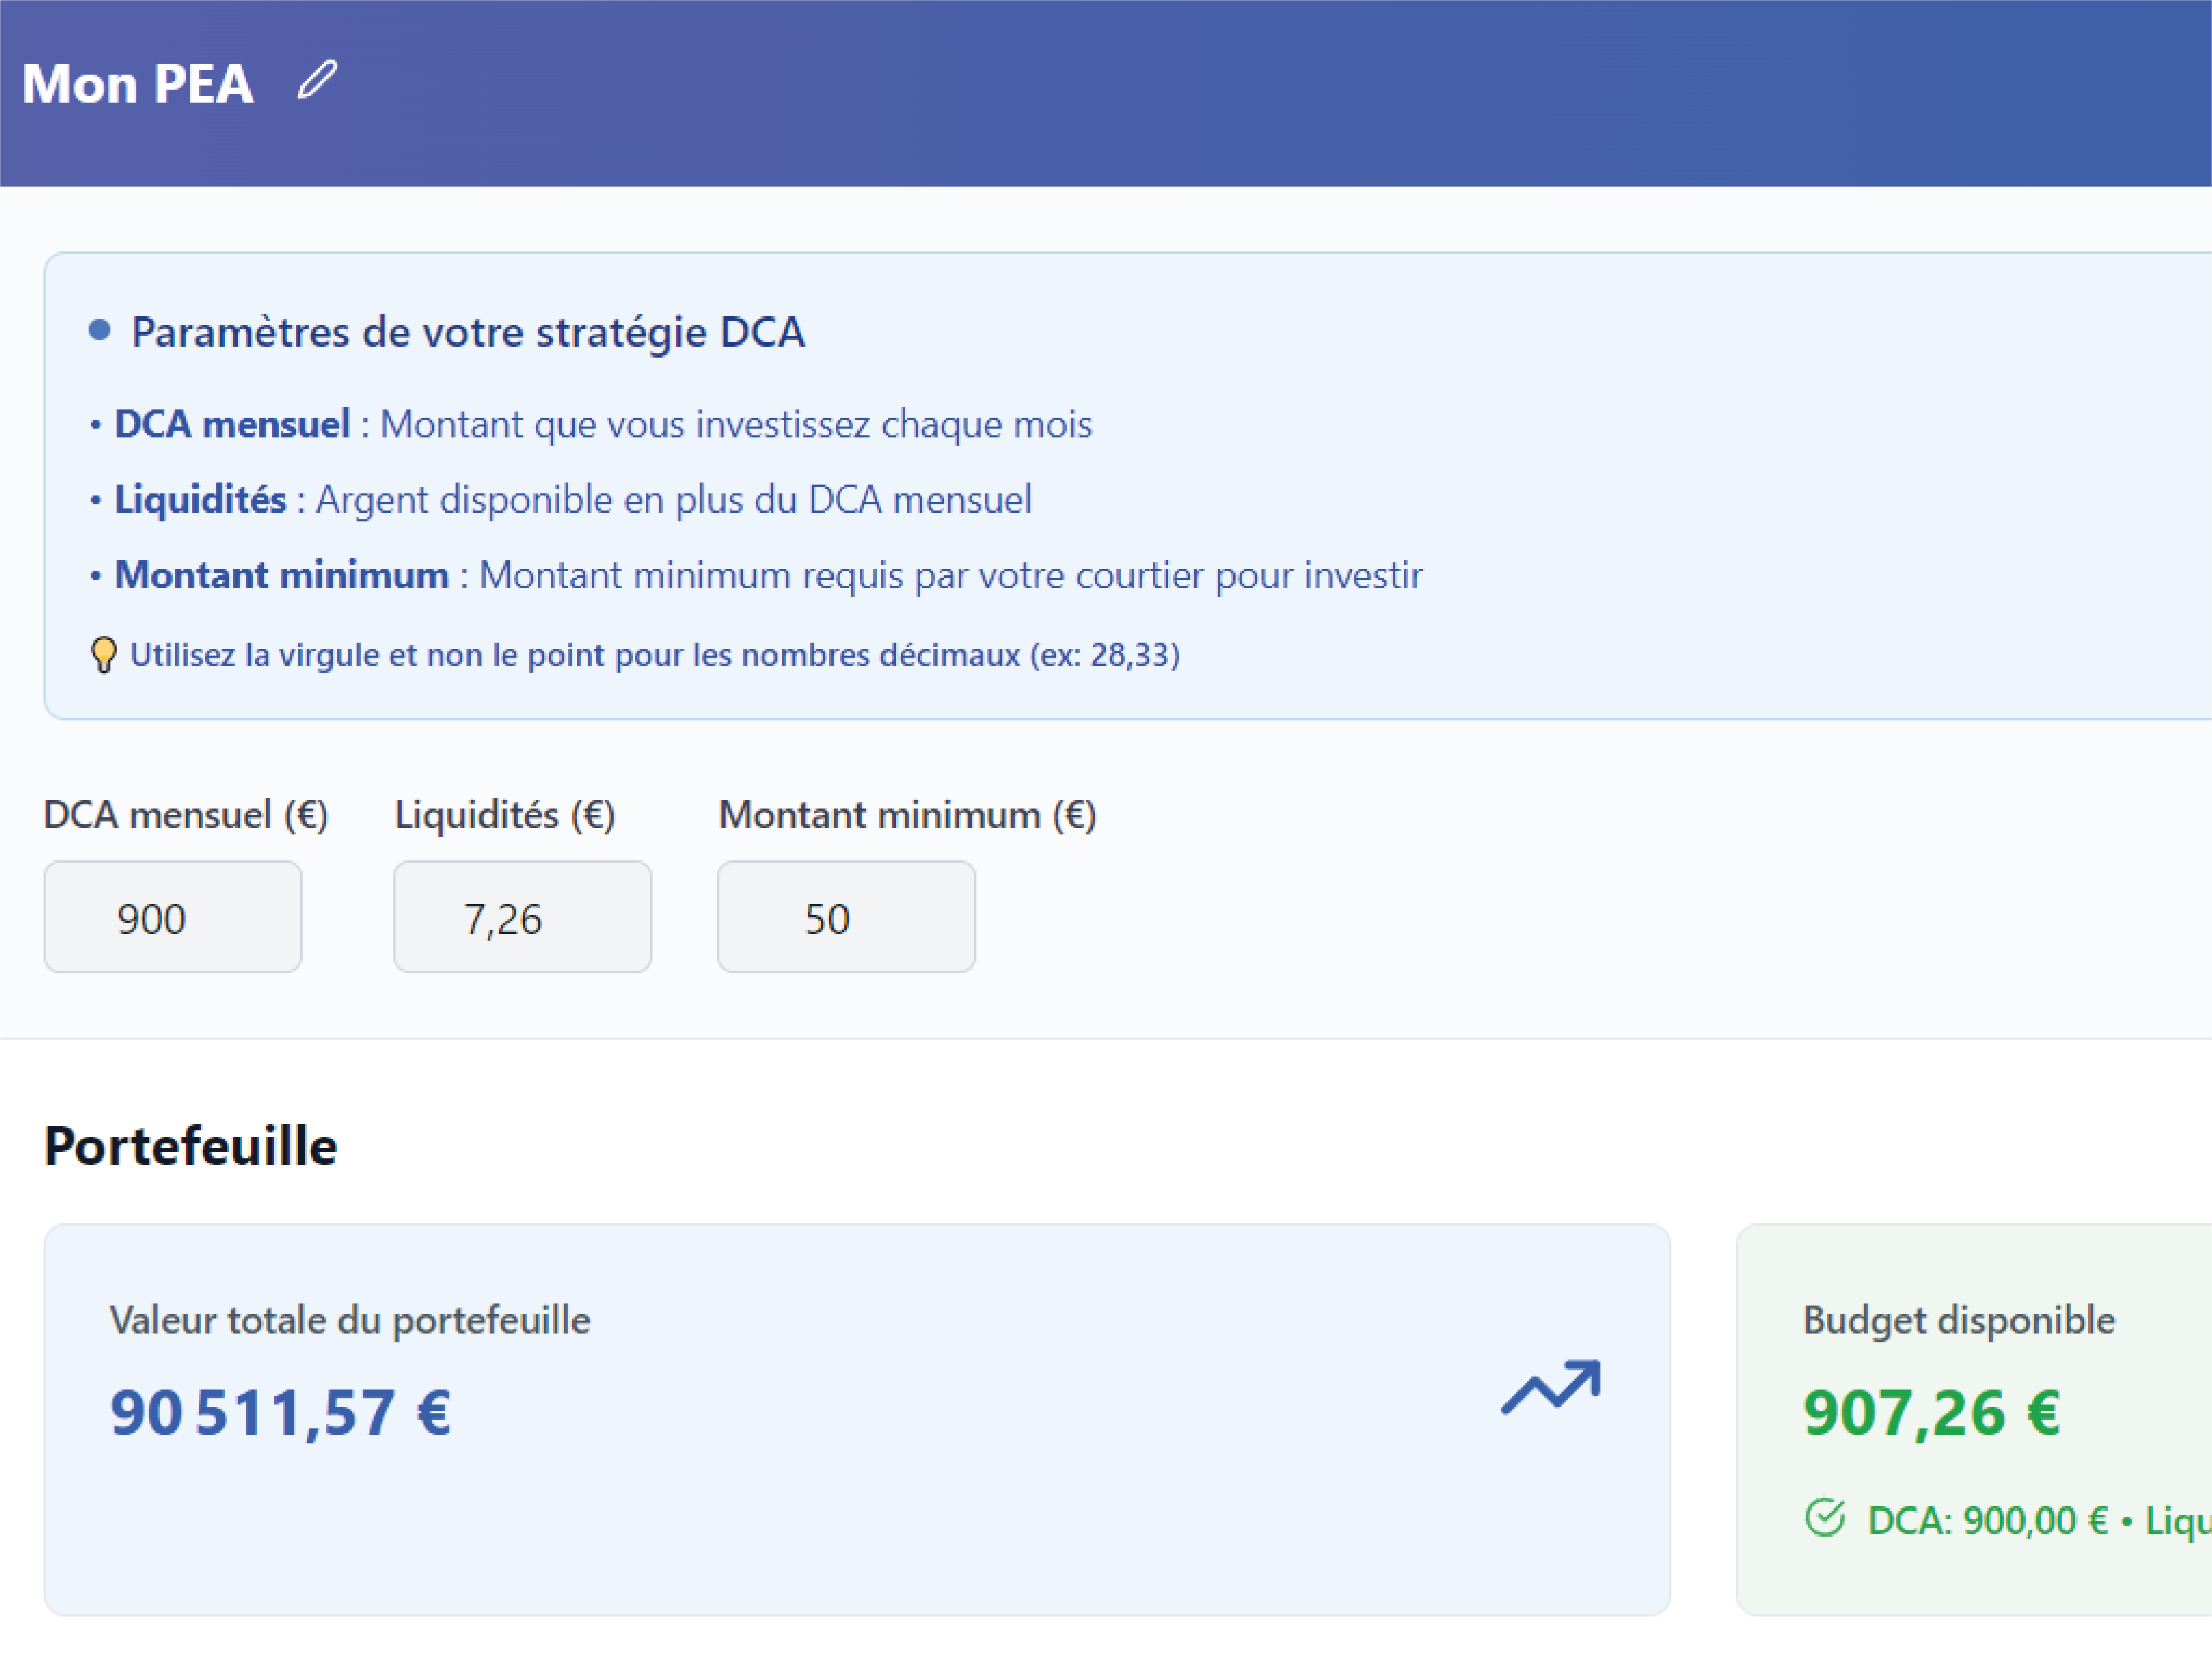
Task: Focus the DCA mensuel input showing 900
Action: coord(172,917)
